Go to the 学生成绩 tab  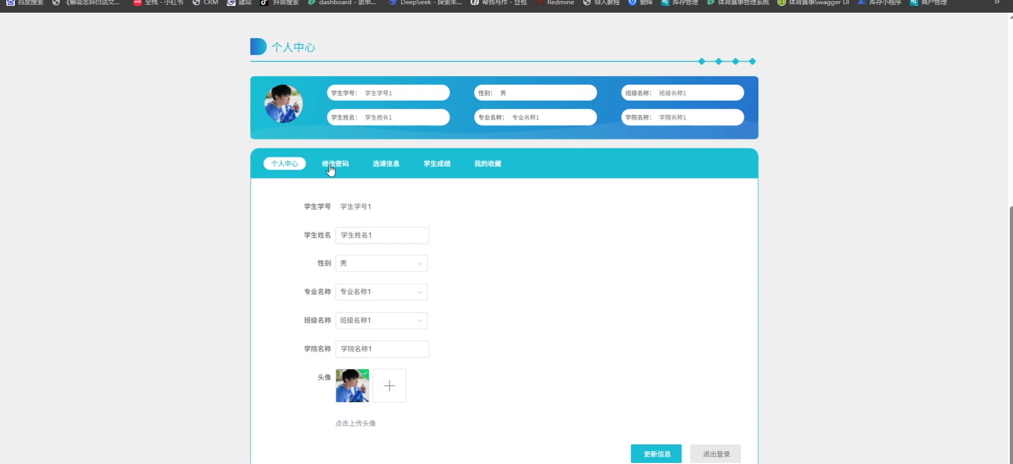437,164
